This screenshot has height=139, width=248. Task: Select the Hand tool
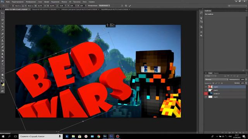click(x=2, y=75)
